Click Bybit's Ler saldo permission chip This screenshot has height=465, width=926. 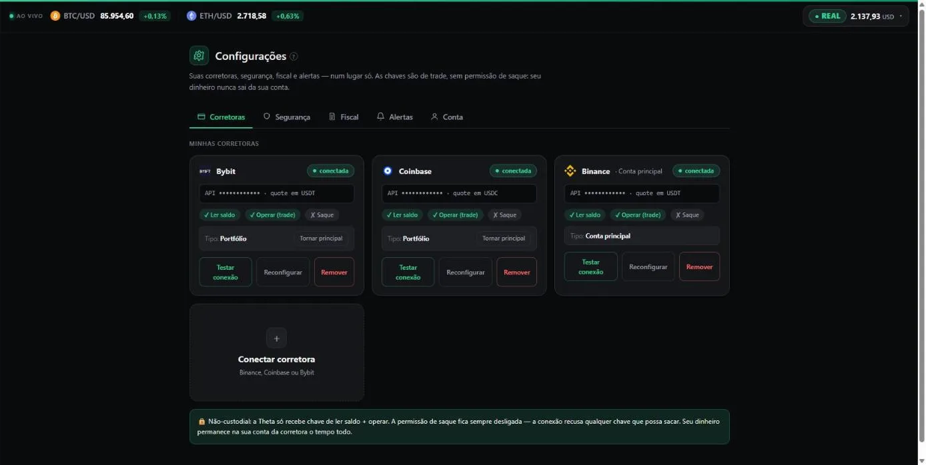(x=220, y=215)
